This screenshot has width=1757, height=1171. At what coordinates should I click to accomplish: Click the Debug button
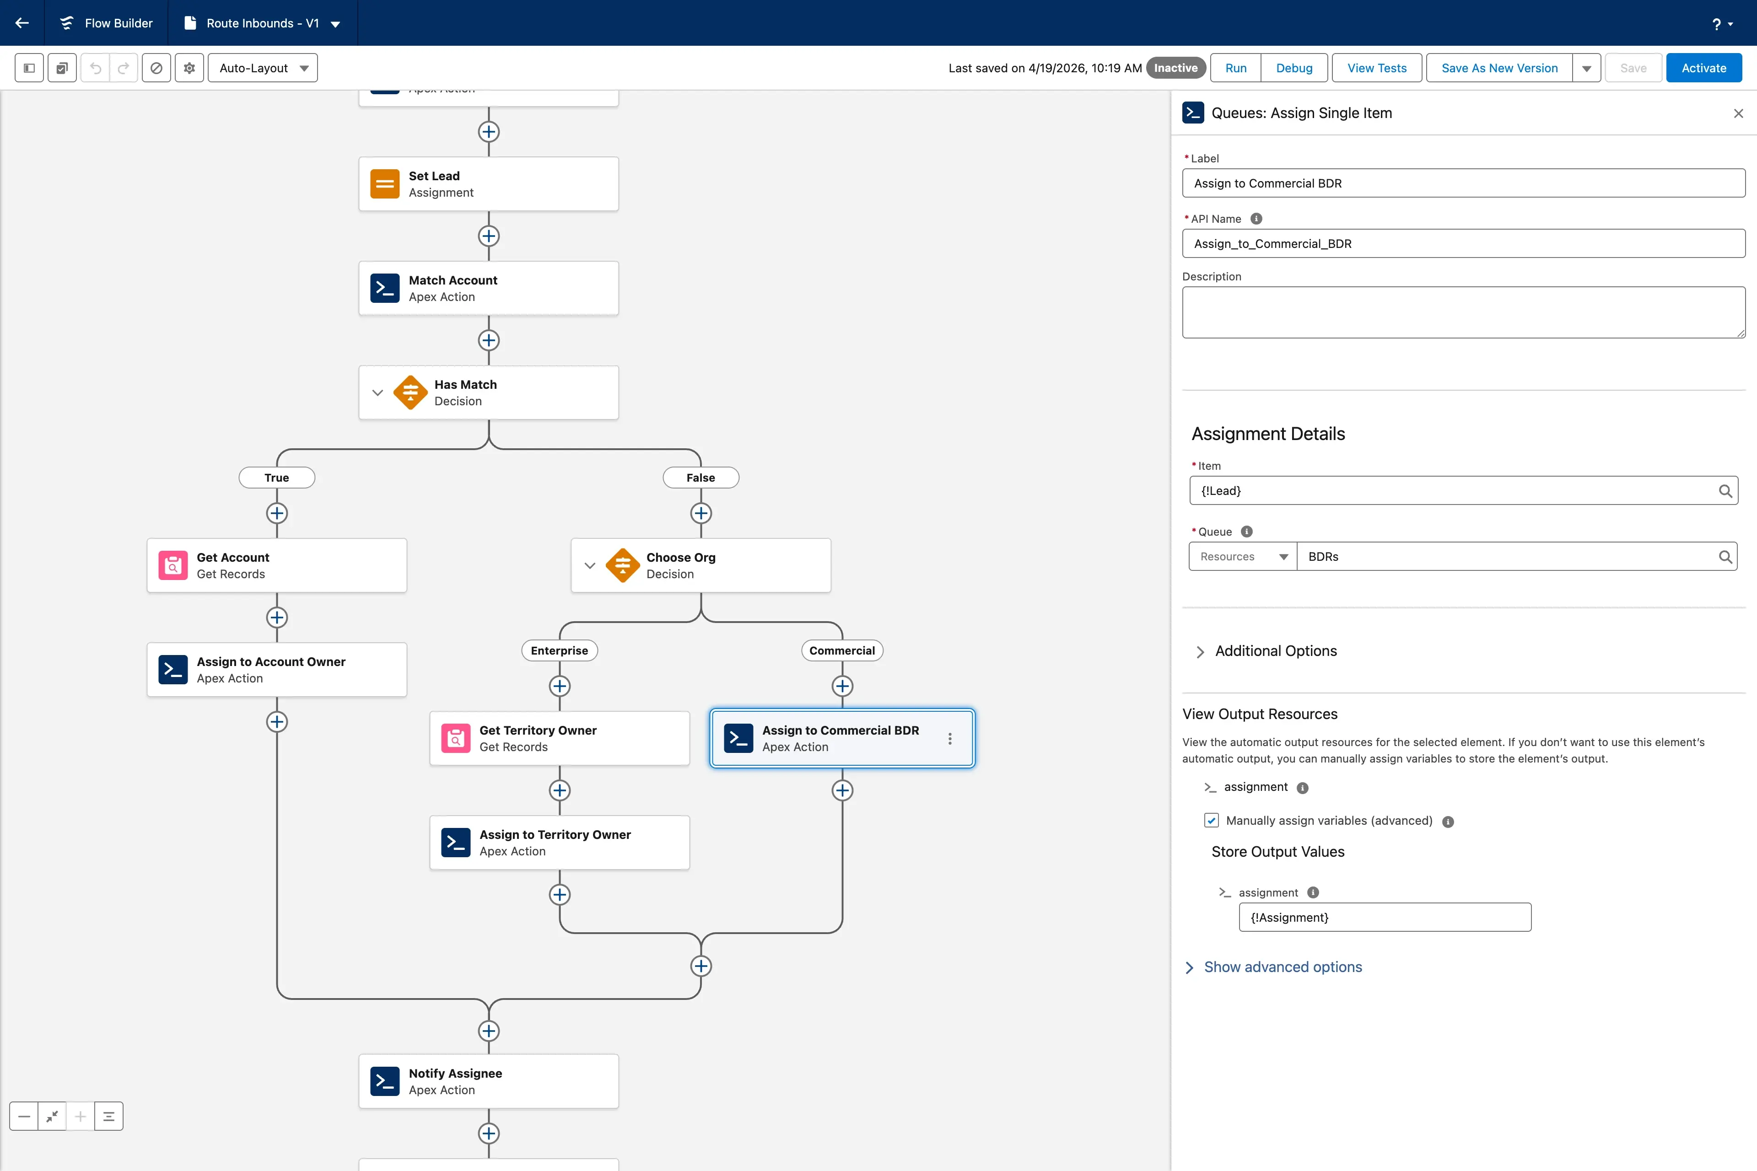[x=1294, y=68]
